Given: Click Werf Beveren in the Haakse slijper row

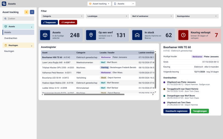Looking at the screenshot, I should tap(113, 83).
